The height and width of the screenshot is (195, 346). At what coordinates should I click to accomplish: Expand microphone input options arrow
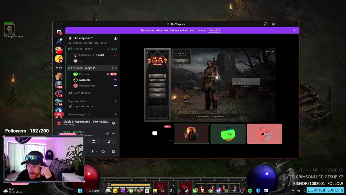tap(97, 152)
